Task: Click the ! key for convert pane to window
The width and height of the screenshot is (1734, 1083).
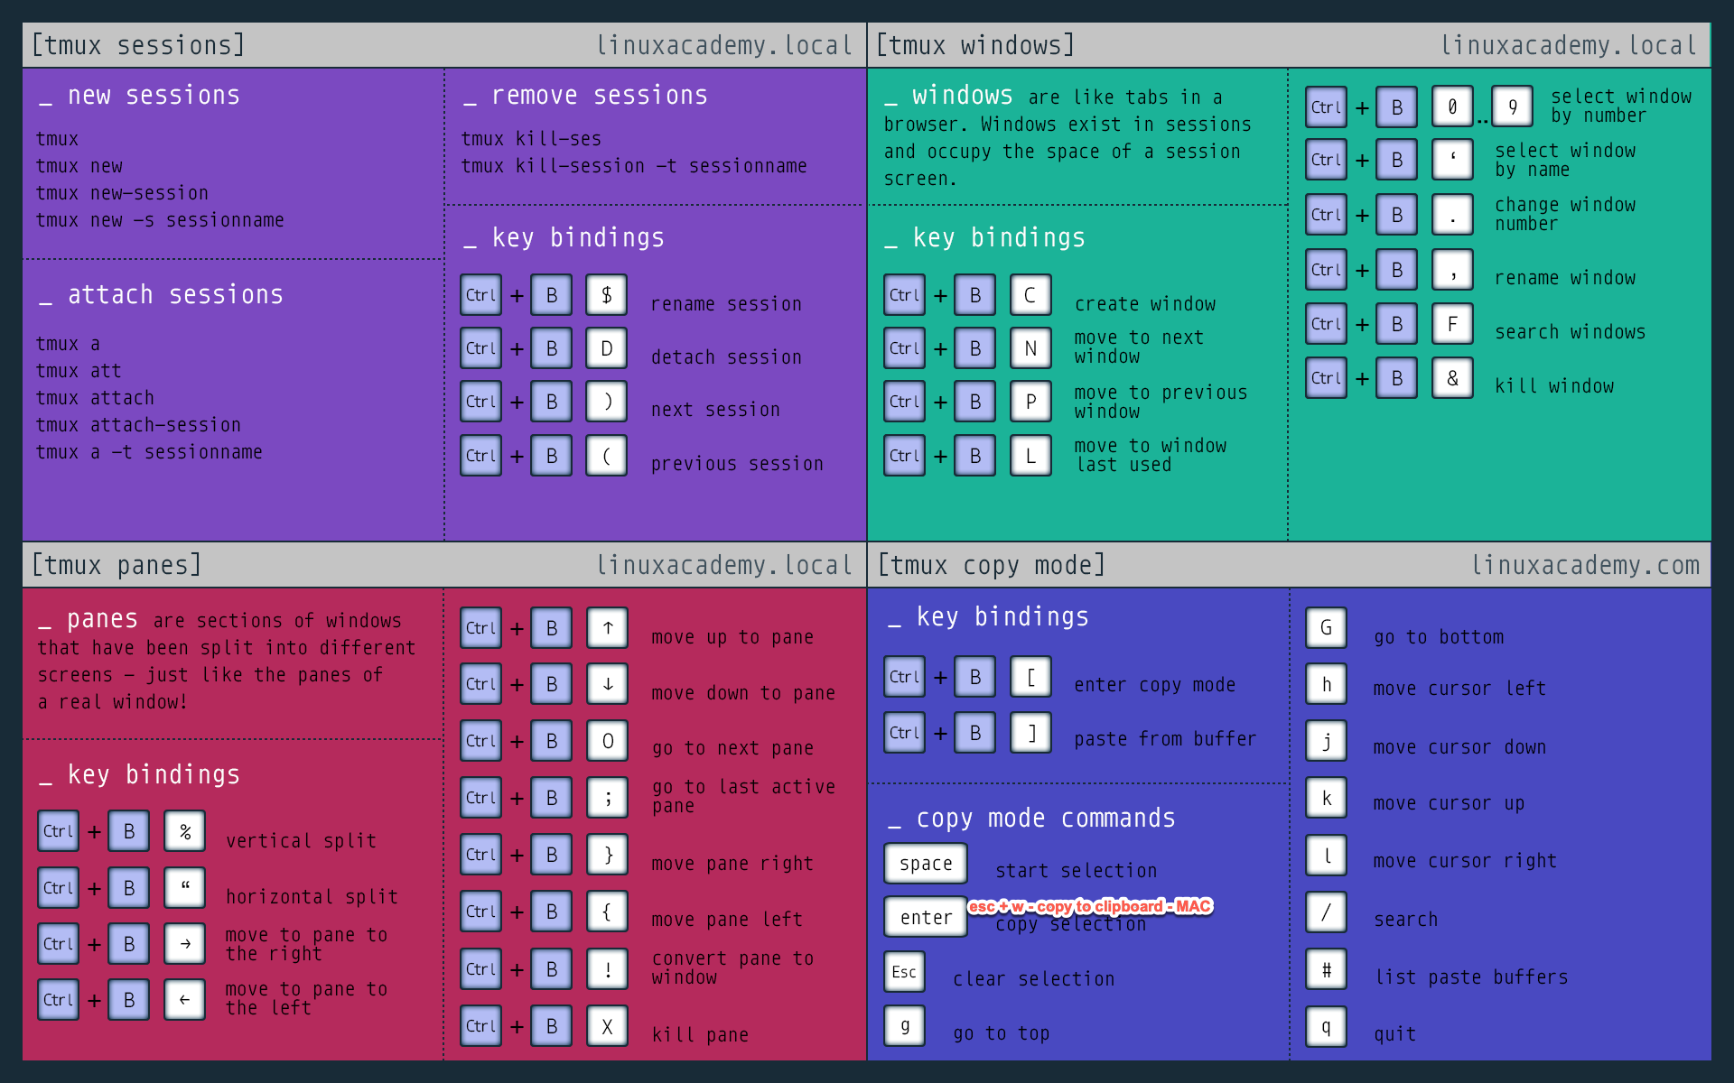Action: 608,969
